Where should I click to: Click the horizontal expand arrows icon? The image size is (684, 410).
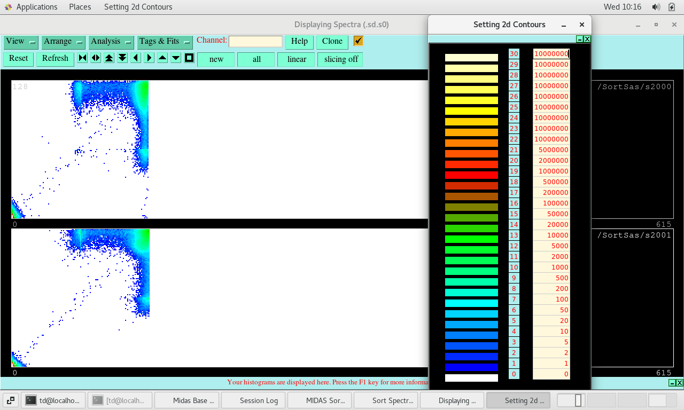pyautogui.click(x=96, y=58)
